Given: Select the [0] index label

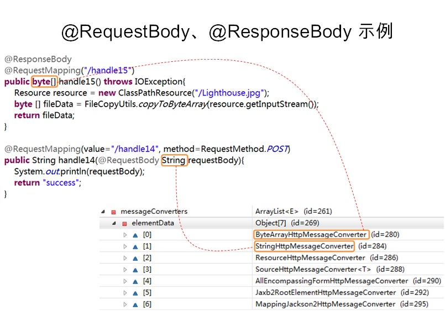Looking at the screenshot, I should coord(147,235).
